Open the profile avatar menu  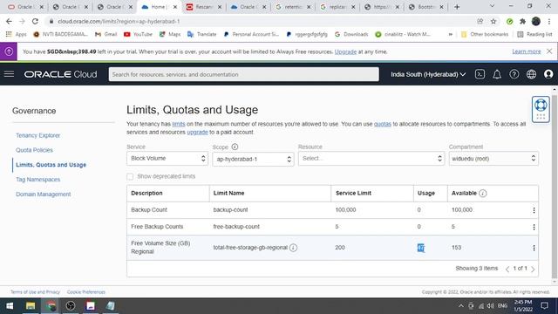point(548,74)
